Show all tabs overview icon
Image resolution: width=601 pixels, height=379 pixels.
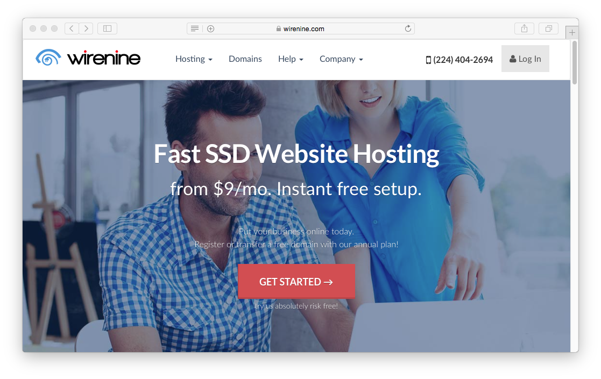click(548, 28)
